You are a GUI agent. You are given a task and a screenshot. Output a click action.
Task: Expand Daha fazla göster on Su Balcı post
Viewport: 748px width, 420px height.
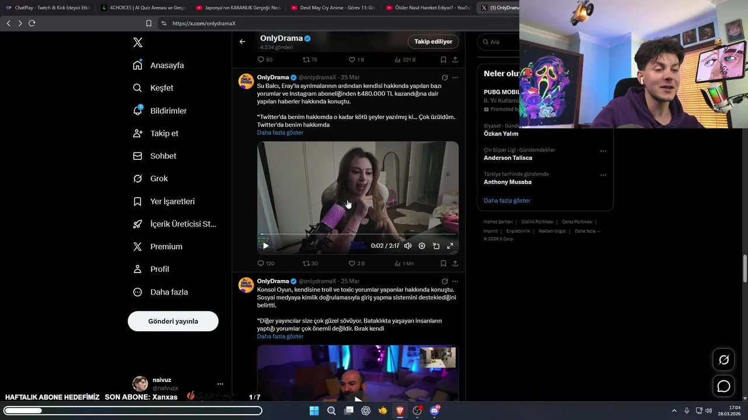click(x=280, y=133)
